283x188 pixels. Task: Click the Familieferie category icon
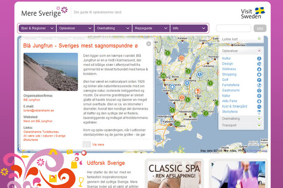tap(259, 85)
